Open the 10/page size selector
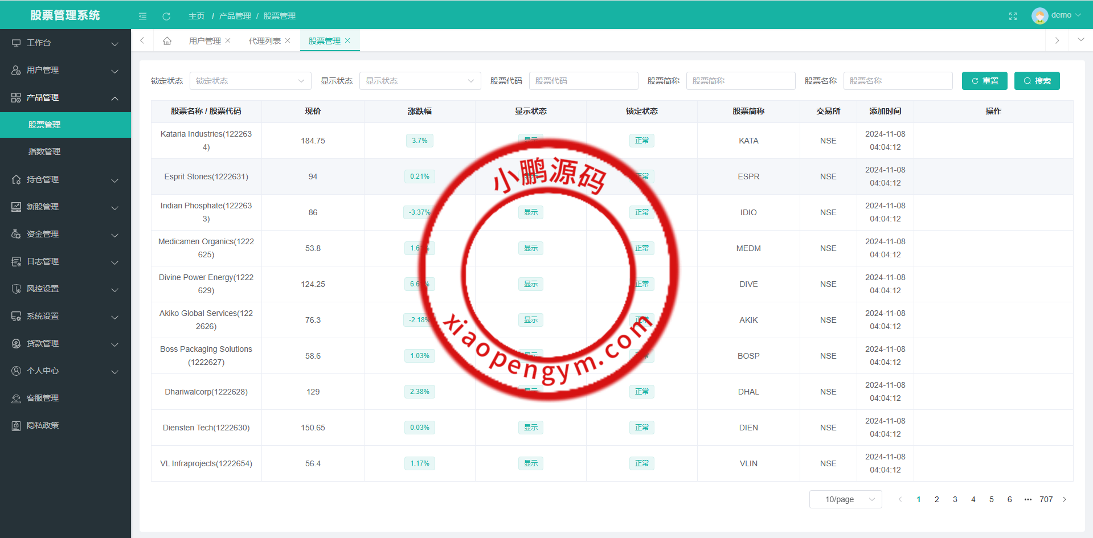Image resolution: width=1093 pixels, height=538 pixels. (x=845, y=499)
